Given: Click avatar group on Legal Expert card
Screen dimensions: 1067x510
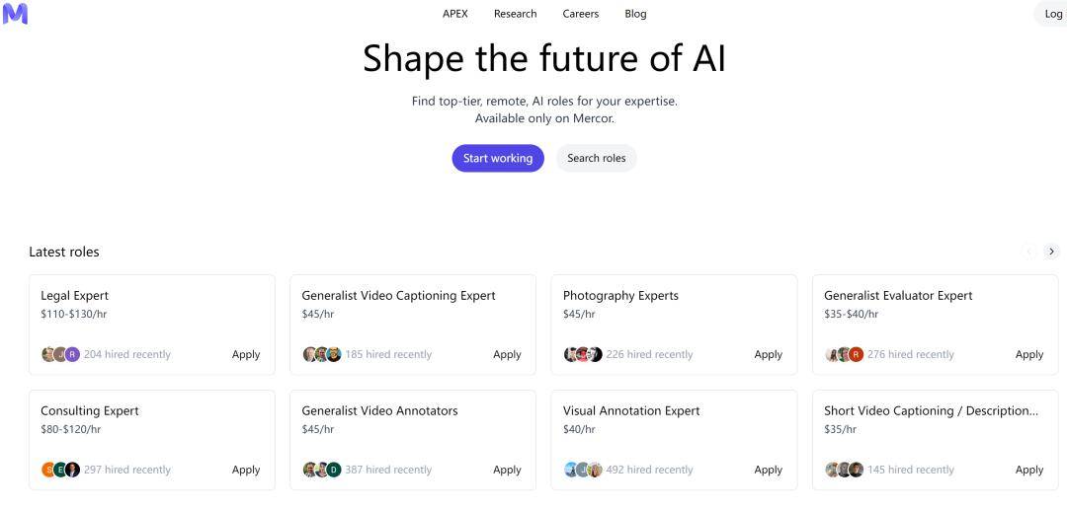Looking at the screenshot, I should tap(60, 354).
